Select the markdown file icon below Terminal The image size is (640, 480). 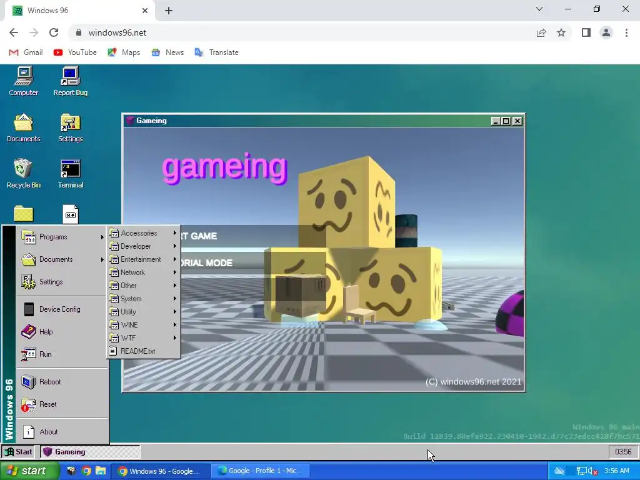click(70, 214)
